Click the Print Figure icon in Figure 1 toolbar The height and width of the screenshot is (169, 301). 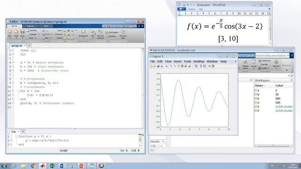coord(162,66)
